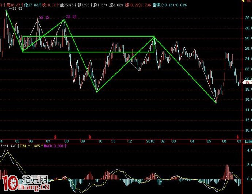The width and height of the screenshot is (252, 194).
Task: Select the 08 month marker on time axis
Action: 66,141
